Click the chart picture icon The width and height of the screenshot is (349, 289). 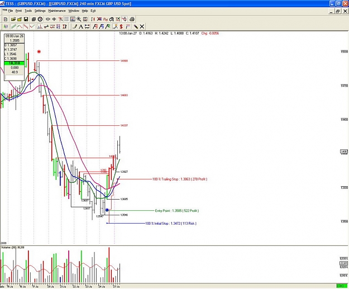(x=73, y=19)
